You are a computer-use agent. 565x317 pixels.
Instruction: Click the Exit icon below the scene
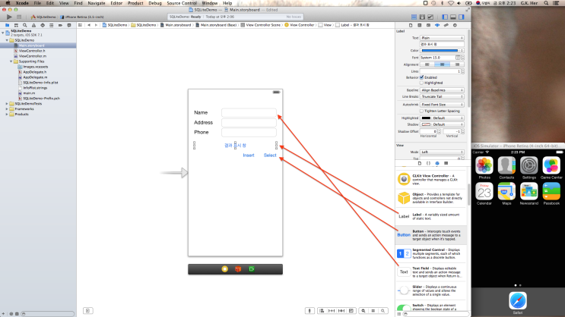[252, 268]
